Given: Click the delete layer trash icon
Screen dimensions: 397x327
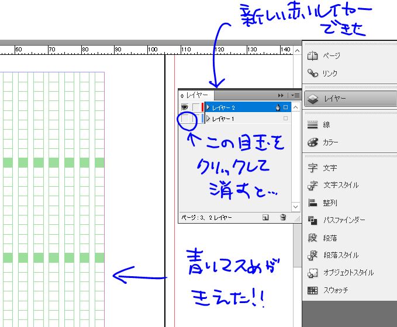Looking at the screenshot, I should click(x=283, y=217).
